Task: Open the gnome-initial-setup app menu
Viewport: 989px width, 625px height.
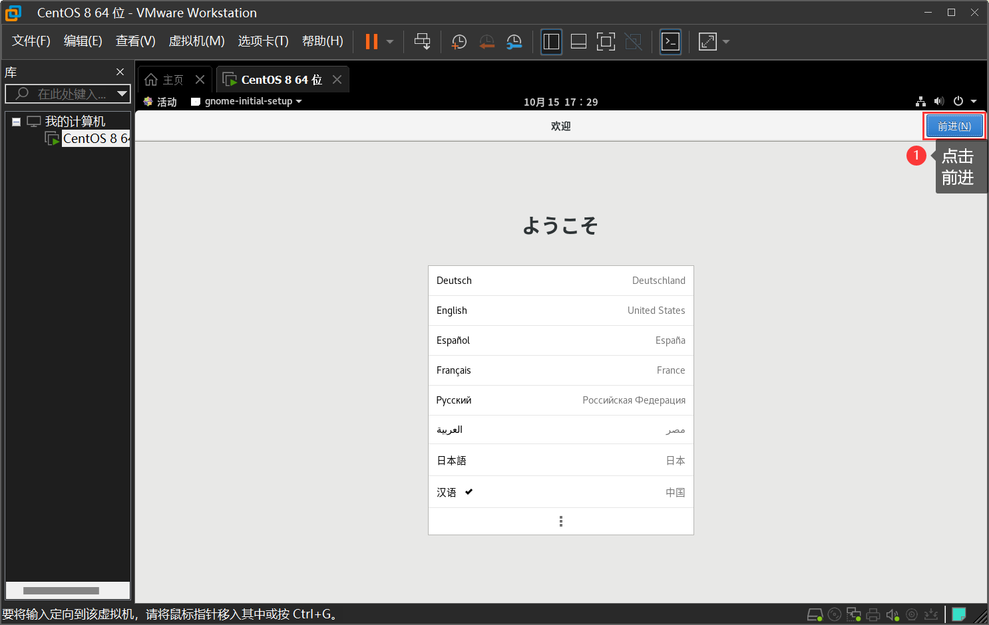Action: coord(248,101)
